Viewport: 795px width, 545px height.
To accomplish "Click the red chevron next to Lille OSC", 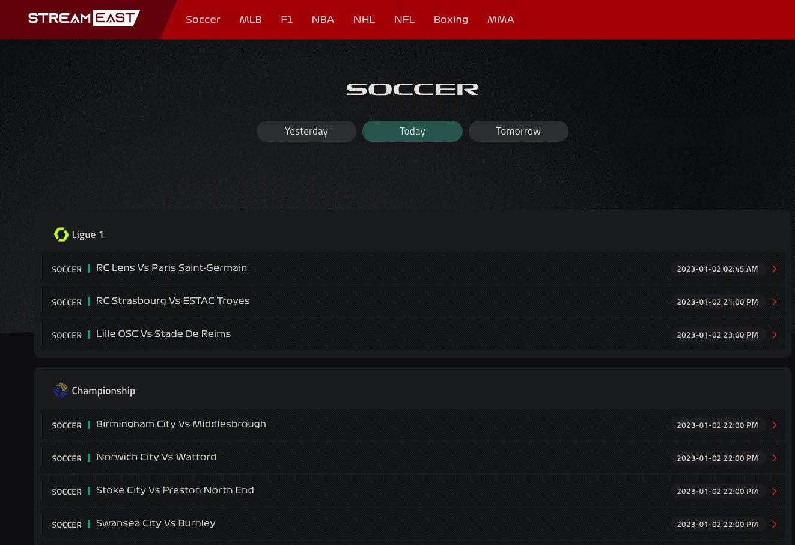I will [x=774, y=335].
